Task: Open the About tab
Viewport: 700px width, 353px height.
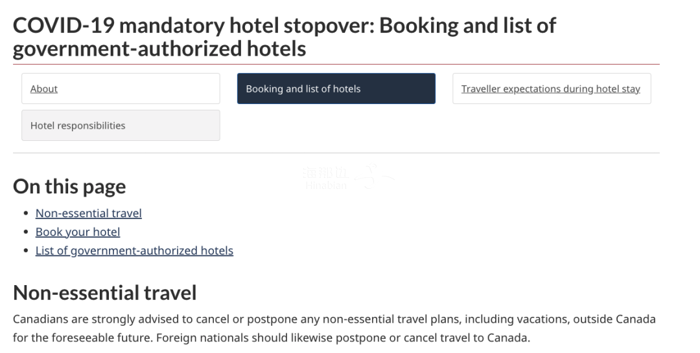Action: click(x=121, y=89)
